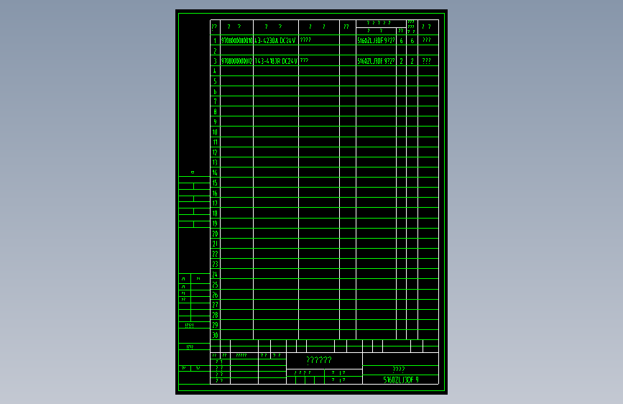
Task: Click row number 30 of the table
Action: 215,335
